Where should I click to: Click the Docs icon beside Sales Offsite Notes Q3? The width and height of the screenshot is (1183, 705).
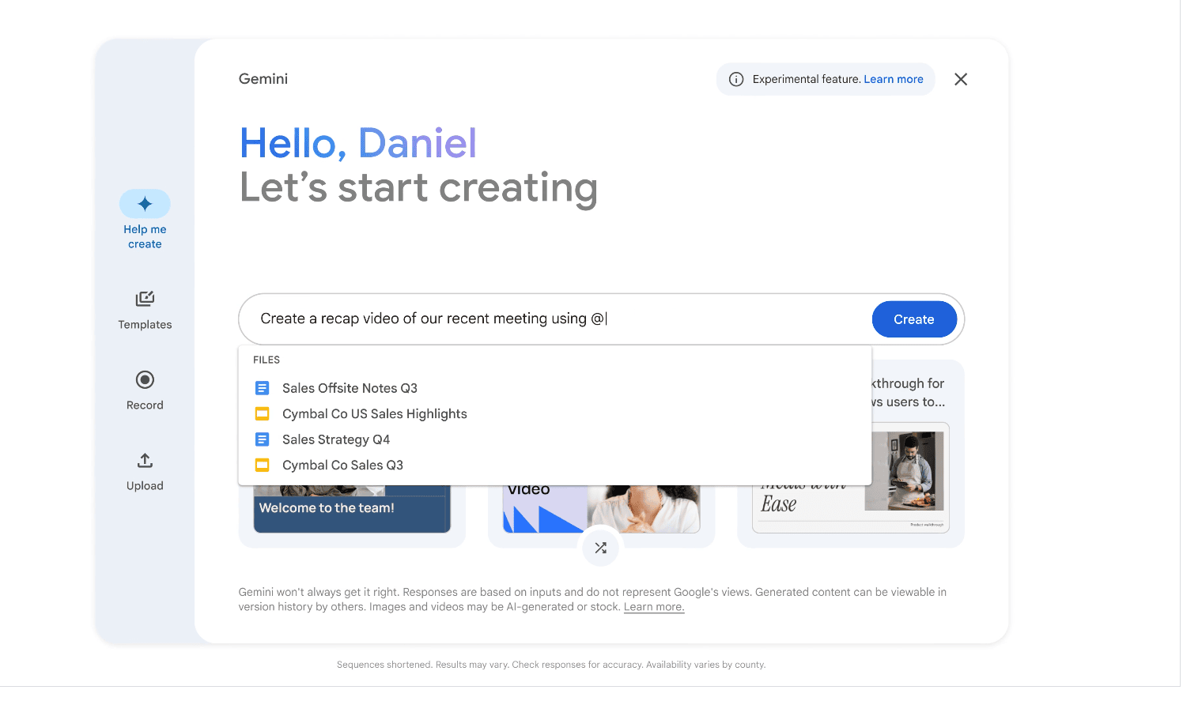[262, 389]
